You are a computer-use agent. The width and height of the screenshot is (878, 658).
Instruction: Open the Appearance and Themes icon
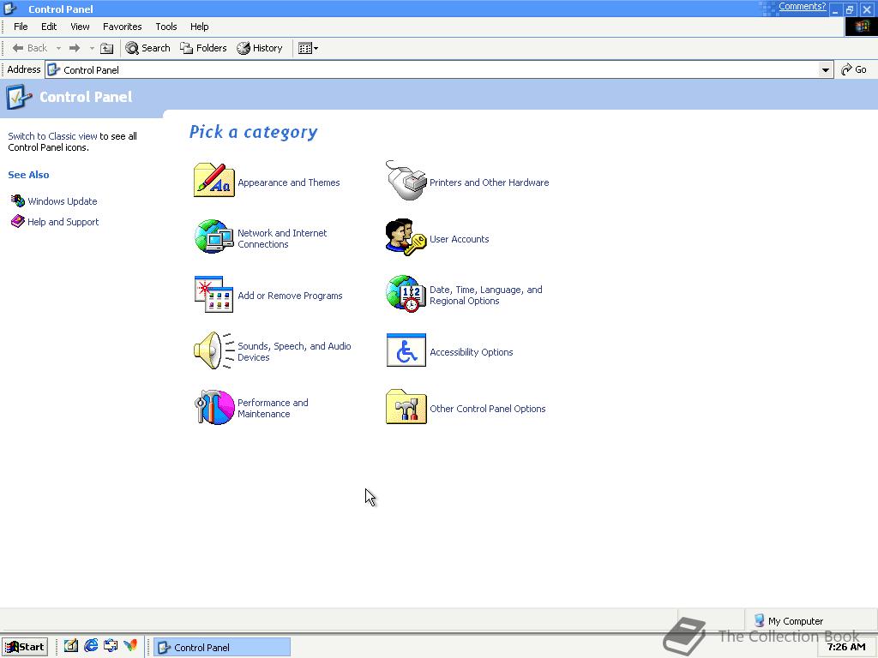click(x=213, y=180)
